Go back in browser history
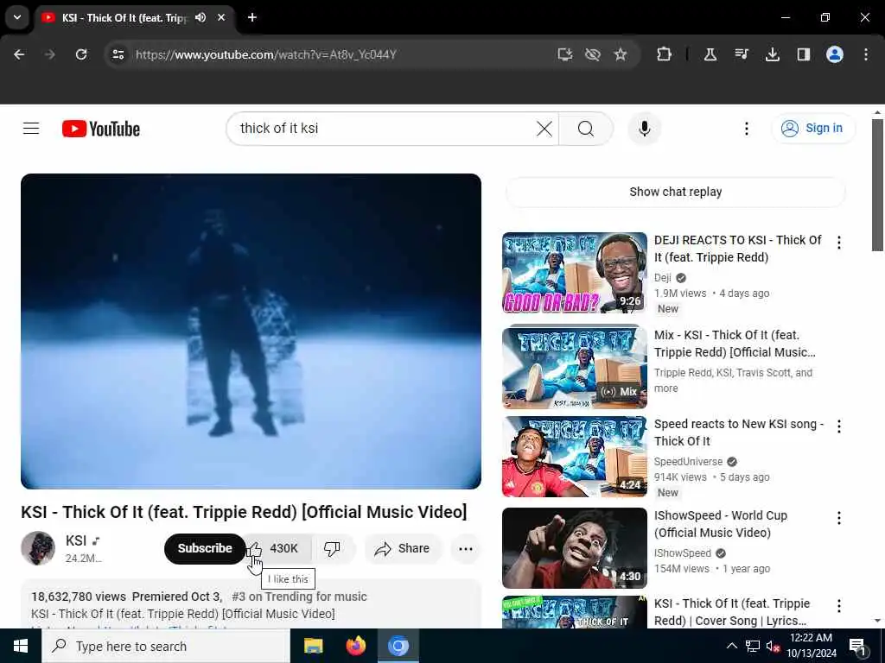This screenshot has width=885, height=663. pyautogui.click(x=19, y=54)
